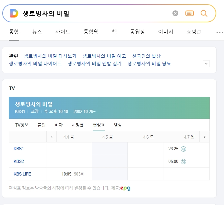The height and width of the screenshot is (205, 224).
Task: Click the epg provider logo
Action: (125, 188)
